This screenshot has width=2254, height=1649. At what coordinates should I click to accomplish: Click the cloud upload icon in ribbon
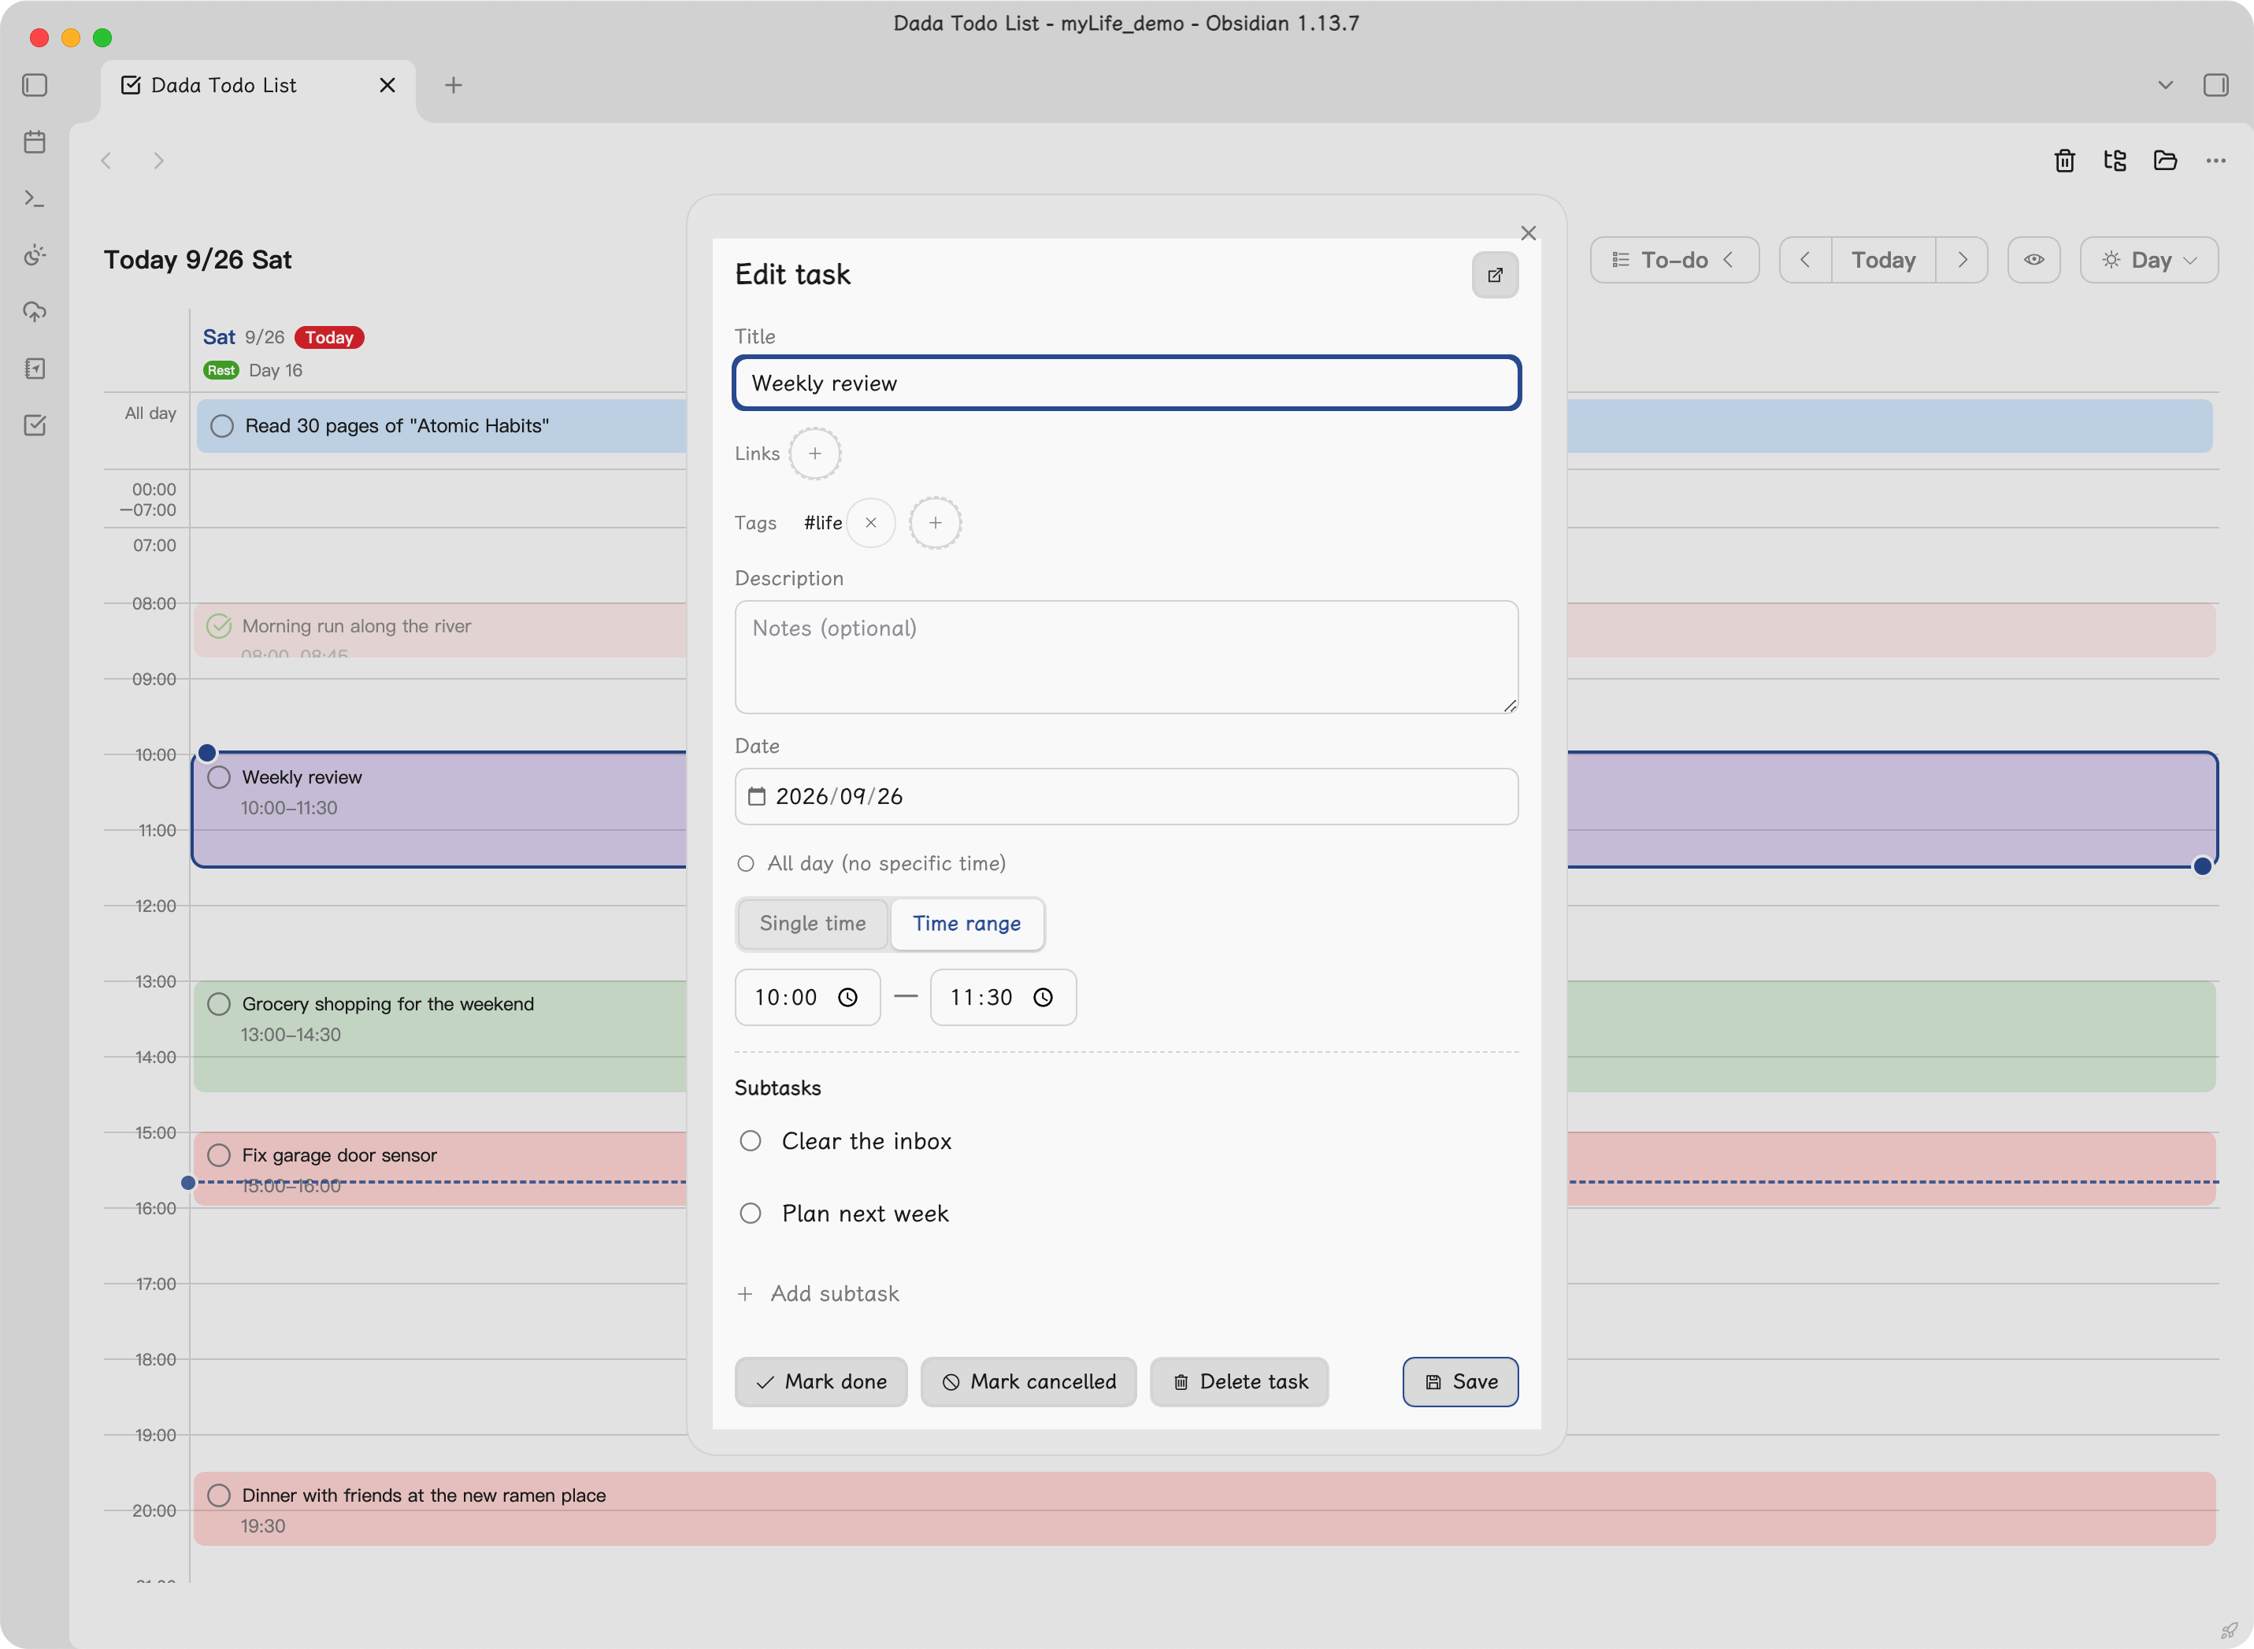[x=35, y=313]
